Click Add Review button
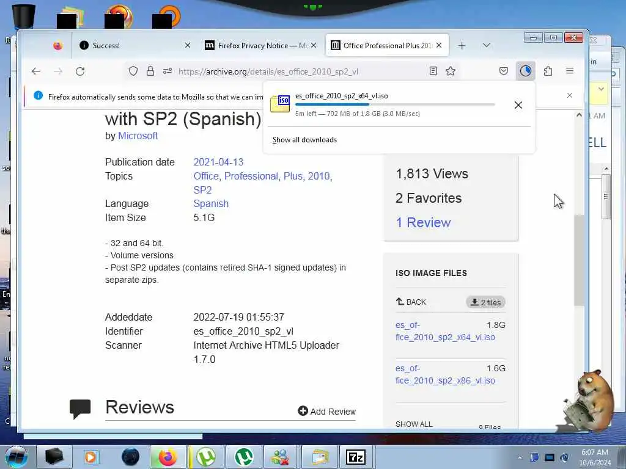 327,411
